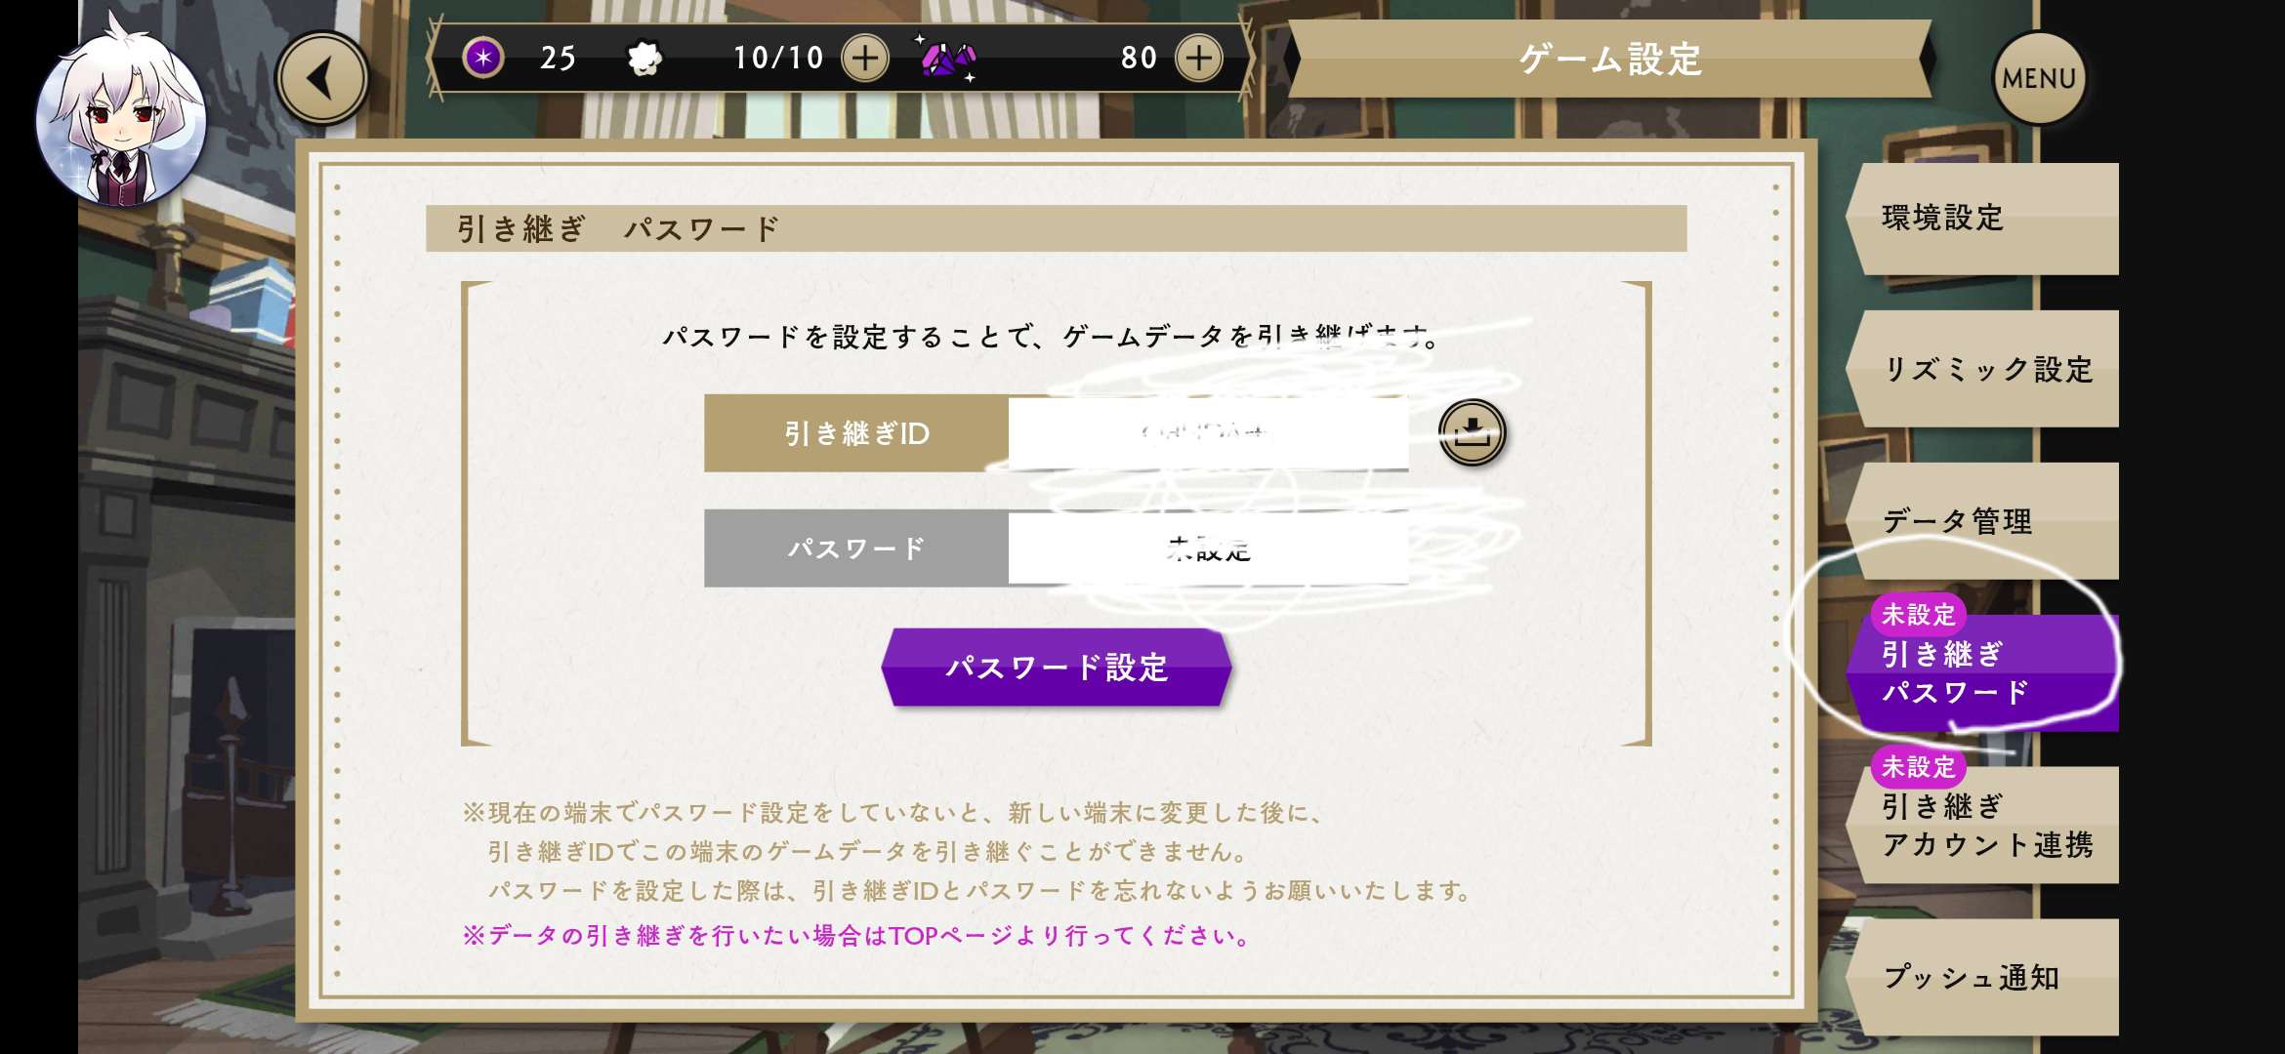2285x1054 pixels.
Task: Click the purple パスワード設定 button
Action: pos(1056,668)
